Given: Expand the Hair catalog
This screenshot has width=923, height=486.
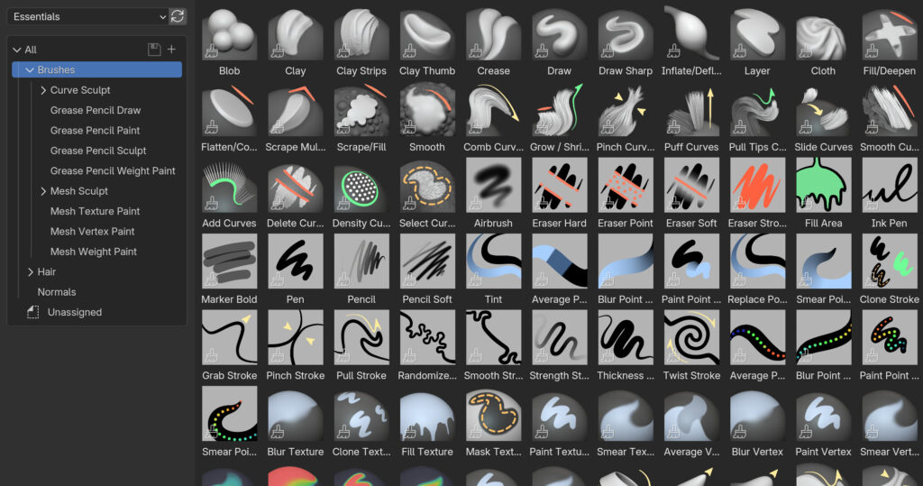Looking at the screenshot, I should (30, 271).
